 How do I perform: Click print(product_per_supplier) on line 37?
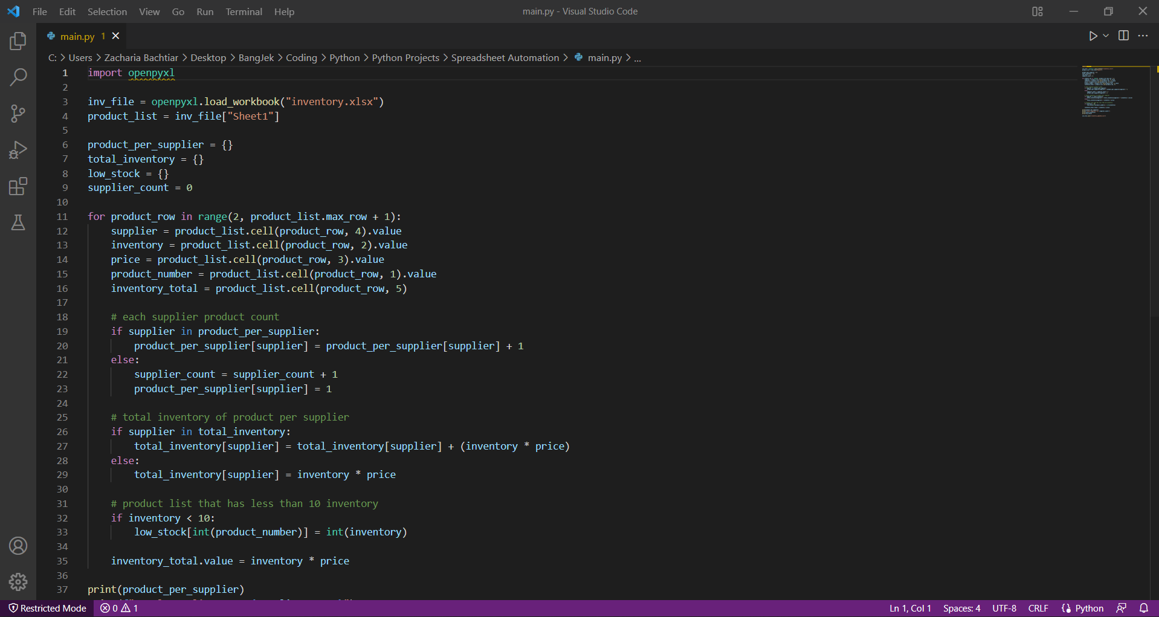click(x=166, y=589)
